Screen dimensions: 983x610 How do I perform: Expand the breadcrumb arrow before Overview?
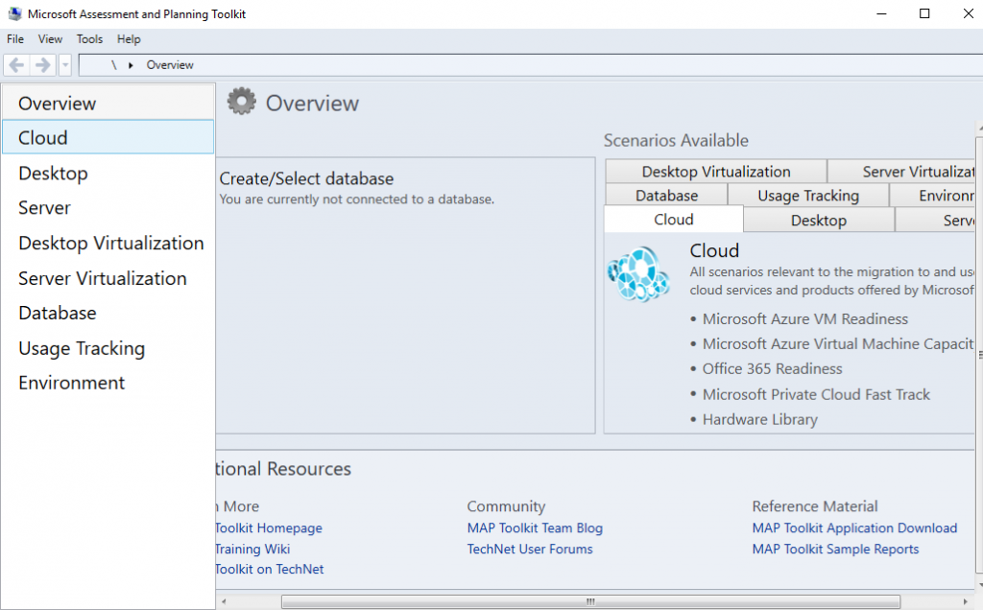(x=131, y=65)
